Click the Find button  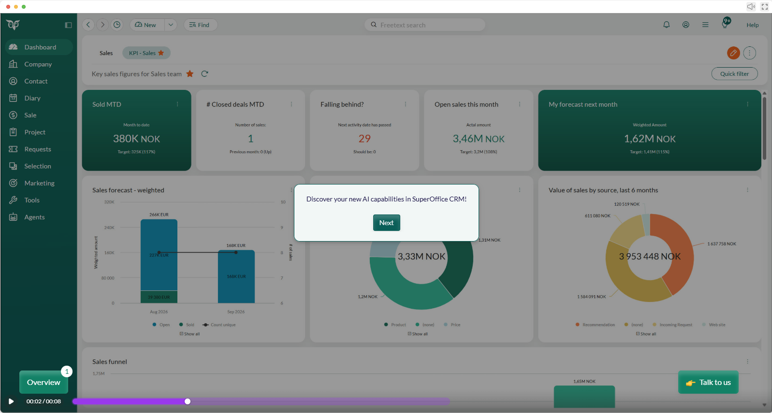200,25
